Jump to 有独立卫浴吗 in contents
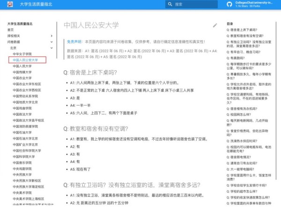Image resolution: width=281 pixels, height=208 pixels. 249,44
